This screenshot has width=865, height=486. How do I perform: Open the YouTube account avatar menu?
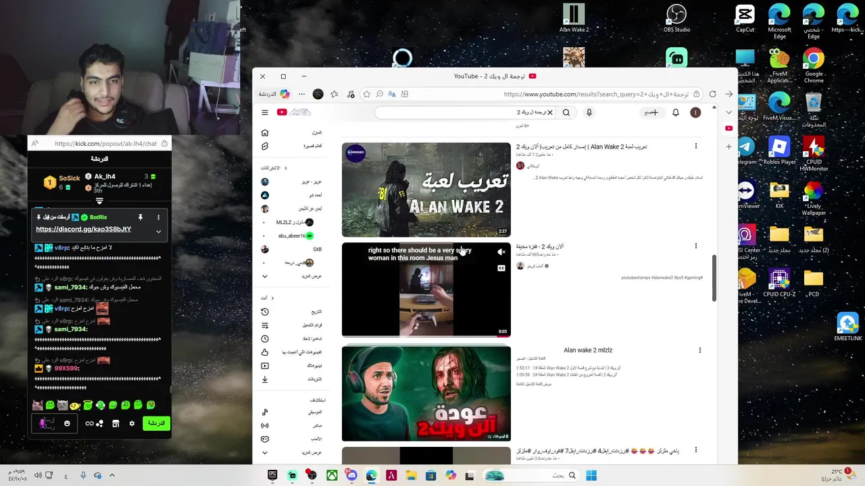[x=695, y=113]
